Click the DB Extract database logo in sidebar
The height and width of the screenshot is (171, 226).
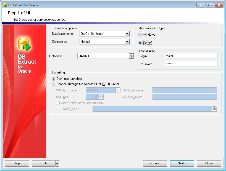point(24,44)
